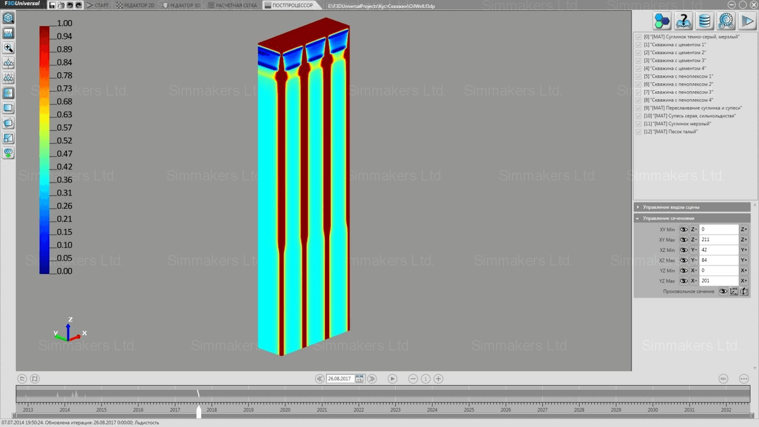
Task: Click the arbitrary section cube-plane icon
Action: (x=744, y=291)
